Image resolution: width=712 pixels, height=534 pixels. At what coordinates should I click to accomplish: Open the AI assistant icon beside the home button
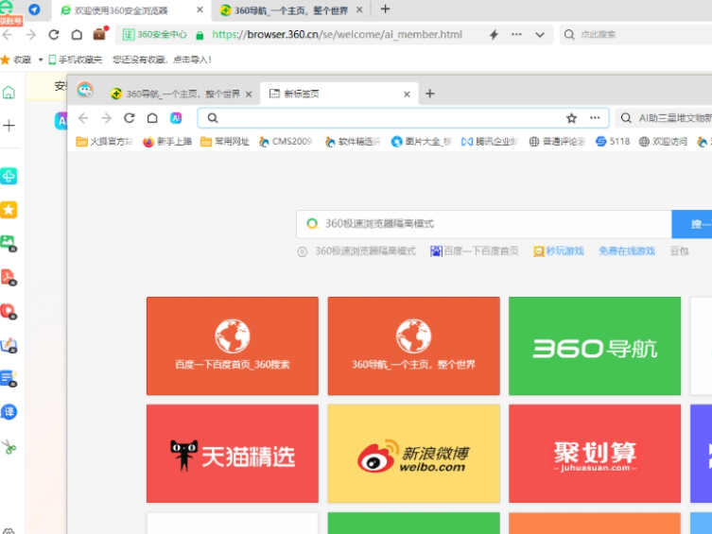click(x=176, y=118)
